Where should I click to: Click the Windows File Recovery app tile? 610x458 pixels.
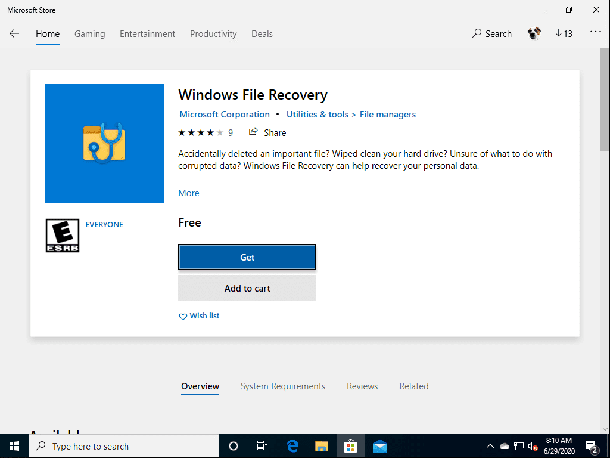(x=104, y=144)
